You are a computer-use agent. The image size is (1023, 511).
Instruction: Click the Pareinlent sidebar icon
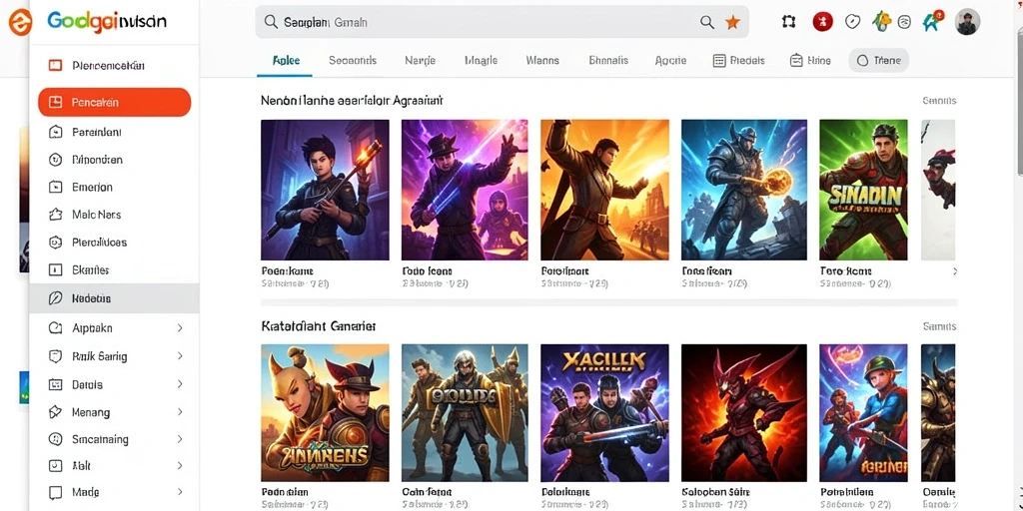tap(56, 132)
